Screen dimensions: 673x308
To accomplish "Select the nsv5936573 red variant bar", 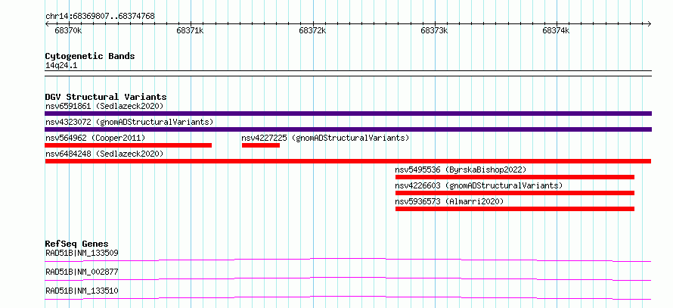I will pyautogui.click(x=515, y=209).
